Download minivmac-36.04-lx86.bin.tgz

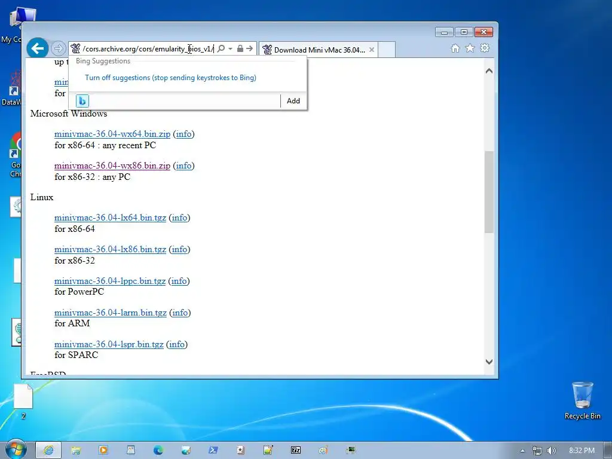pyautogui.click(x=110, y=249)
